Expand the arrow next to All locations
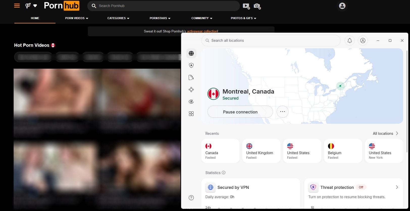410x211 pixels. pos(397,133)
